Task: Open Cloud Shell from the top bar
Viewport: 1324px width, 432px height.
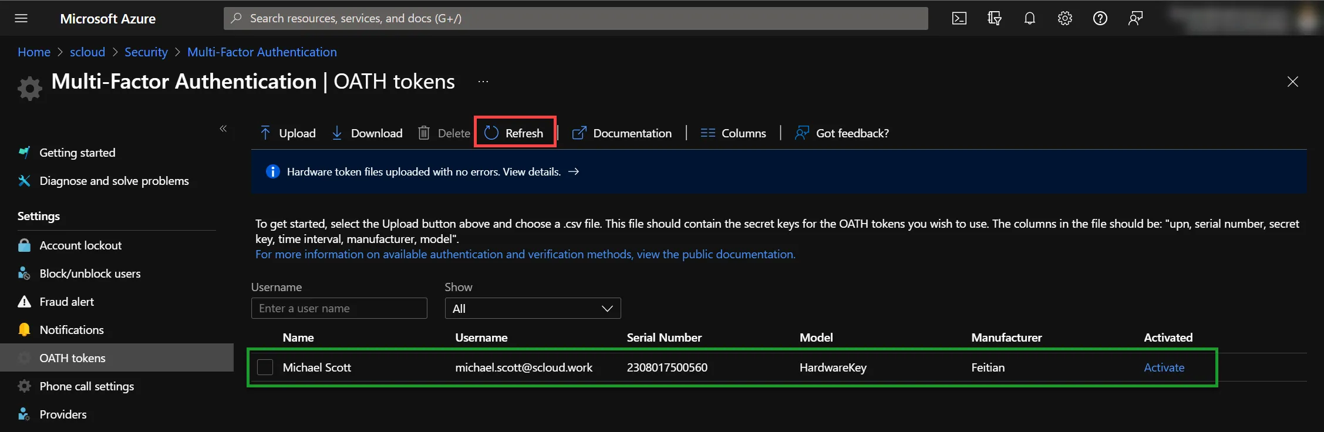Action: coord(959,18)
